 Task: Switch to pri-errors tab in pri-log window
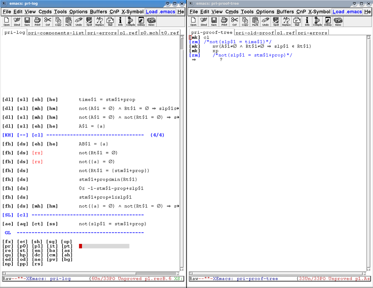[x=102, y=33]
